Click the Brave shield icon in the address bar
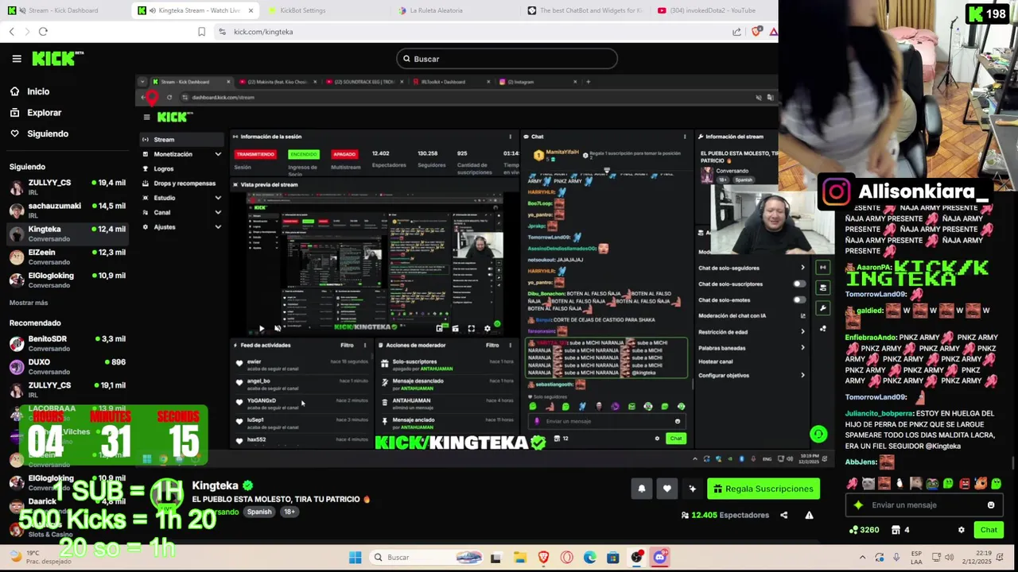The height and width of the screenshot is (572, 1018). (756, 32)
